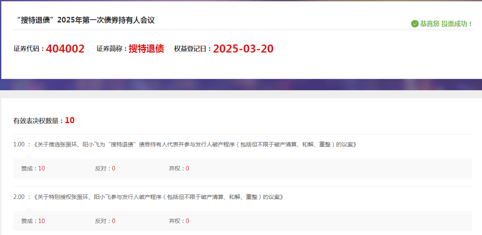Click the 恭喜您 投票成功 message
The image size is (482, 235).
point(446,24)
